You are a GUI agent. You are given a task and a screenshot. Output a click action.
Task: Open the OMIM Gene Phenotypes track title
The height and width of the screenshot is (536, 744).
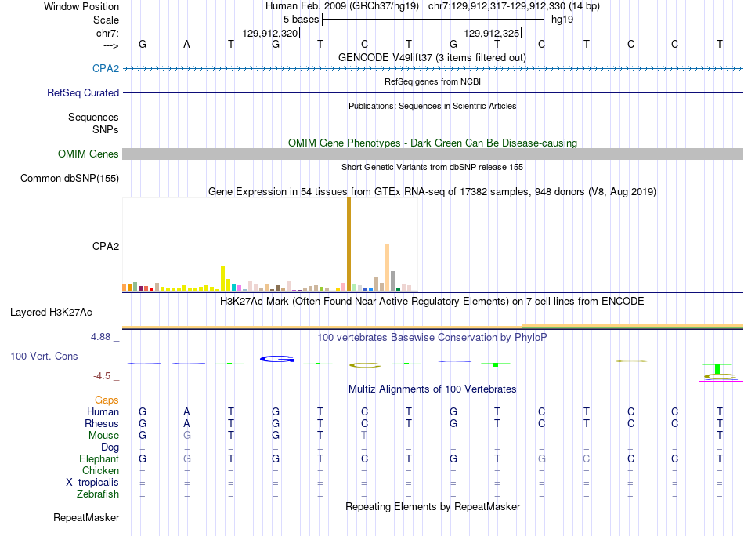coord(432,143)
